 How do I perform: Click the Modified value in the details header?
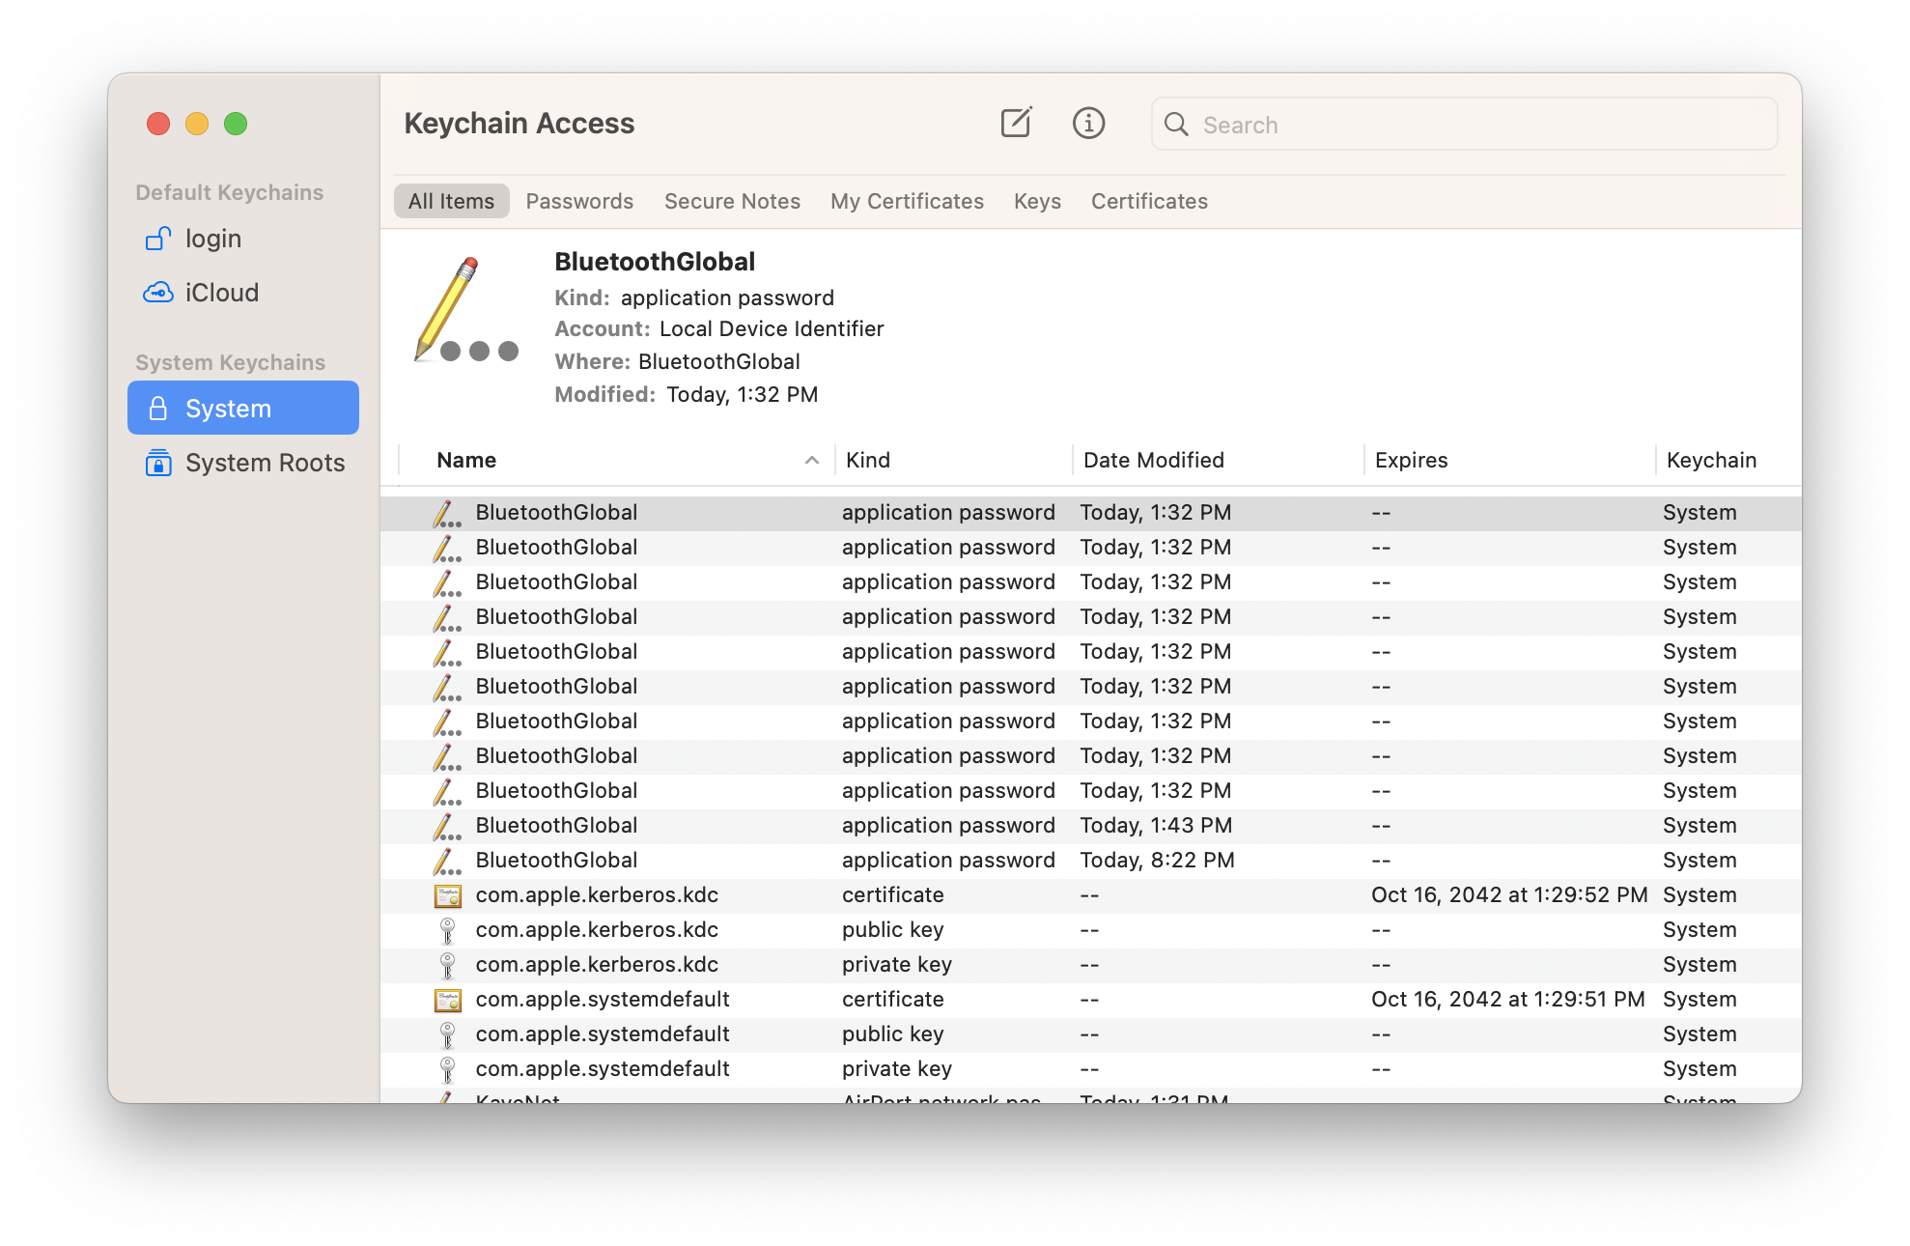[743, 395]
